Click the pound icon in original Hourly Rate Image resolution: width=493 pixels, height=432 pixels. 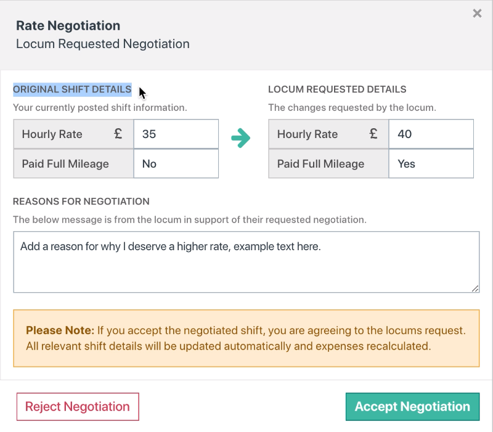[x=118, y=134]
